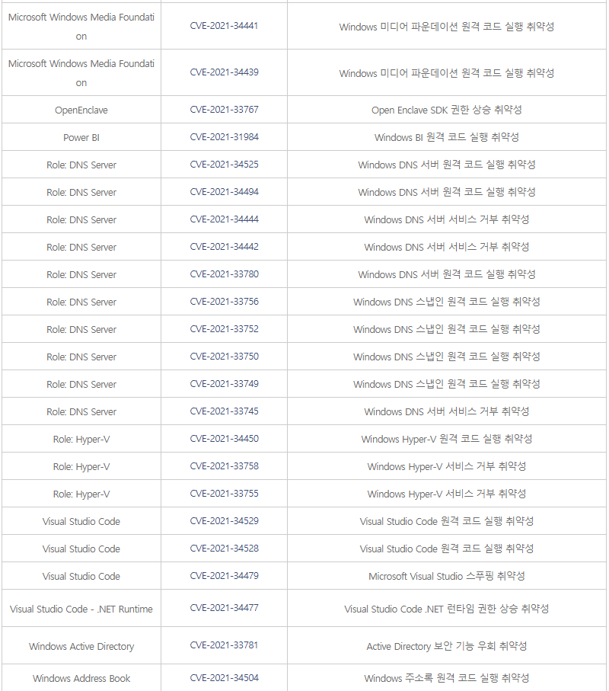Open CVE-2021-33767 entry

tap(224, 110)
